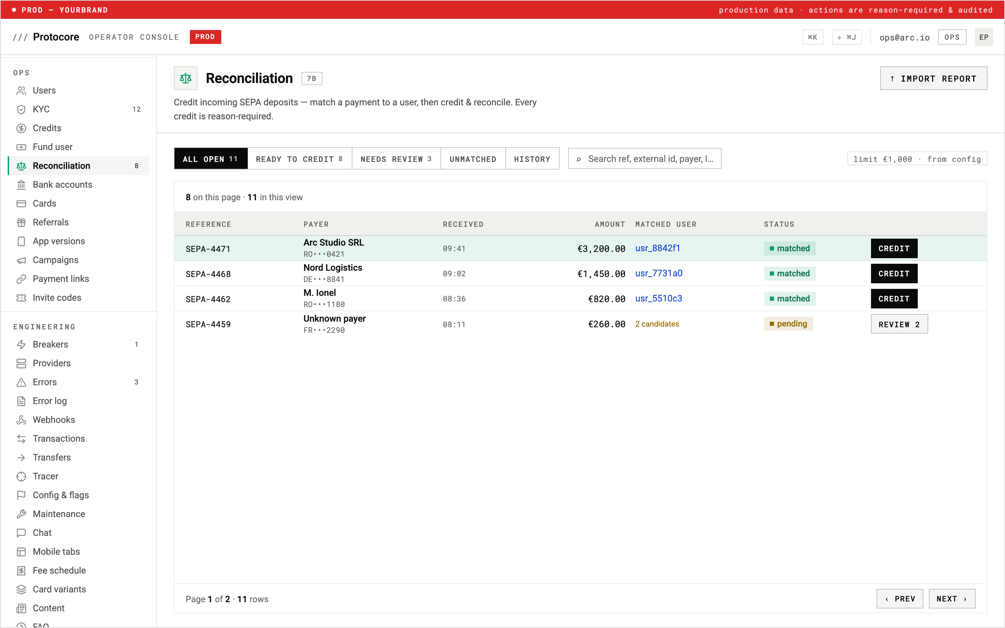Open the 2 candidates link
This screenshot has height=628, width=1005.
pyautogui.click(x=657, y=324)
